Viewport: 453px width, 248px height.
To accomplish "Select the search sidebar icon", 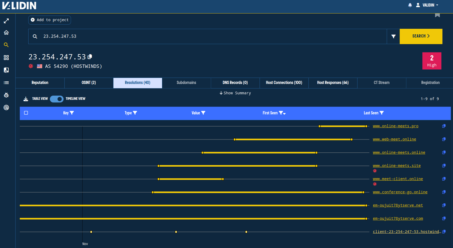I will pyautogui.click(x=6, y=45).
